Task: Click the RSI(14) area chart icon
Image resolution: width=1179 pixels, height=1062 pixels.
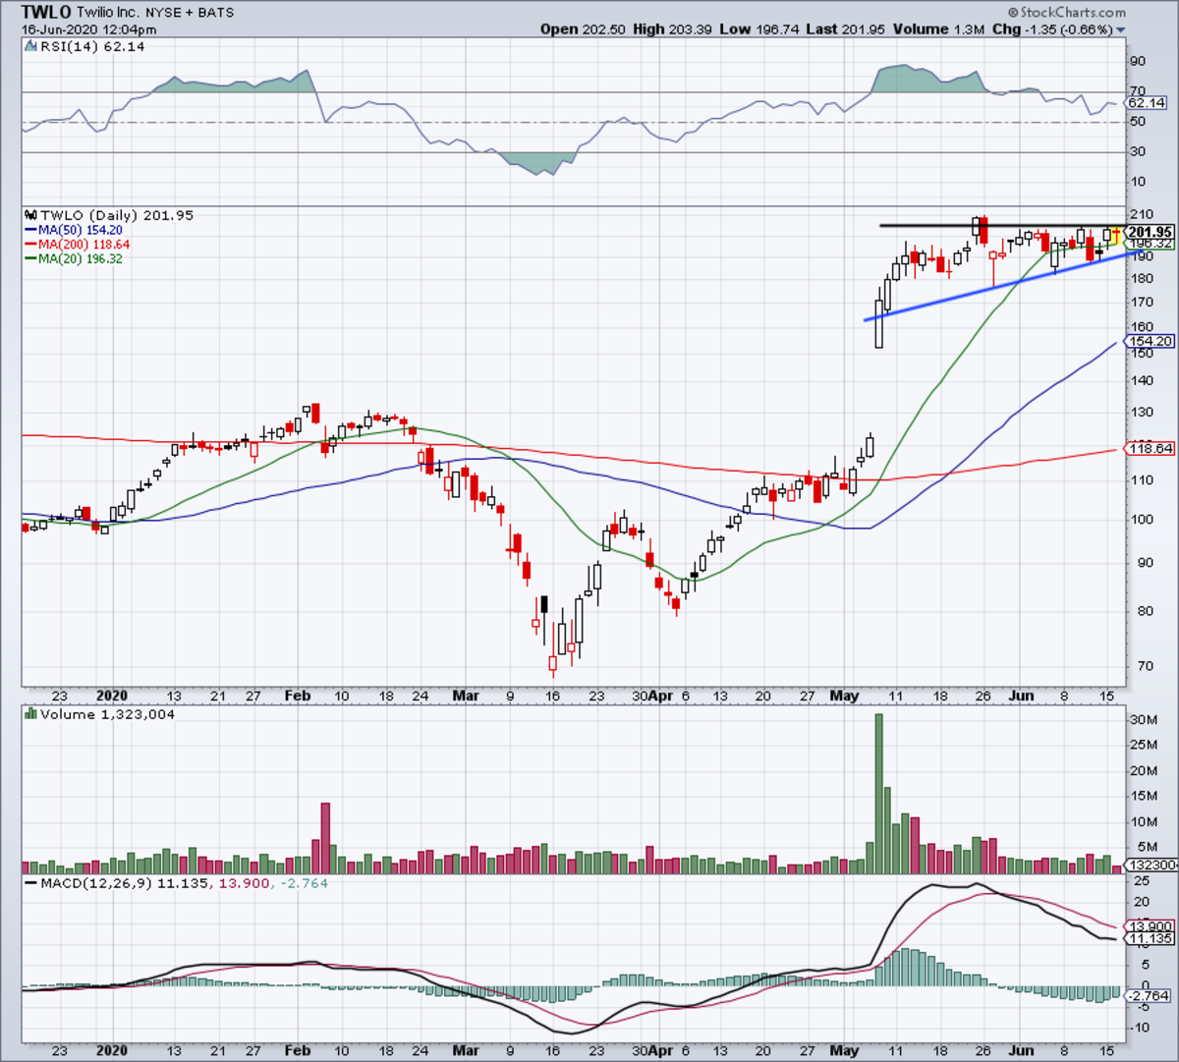Action: pos(30,46)
